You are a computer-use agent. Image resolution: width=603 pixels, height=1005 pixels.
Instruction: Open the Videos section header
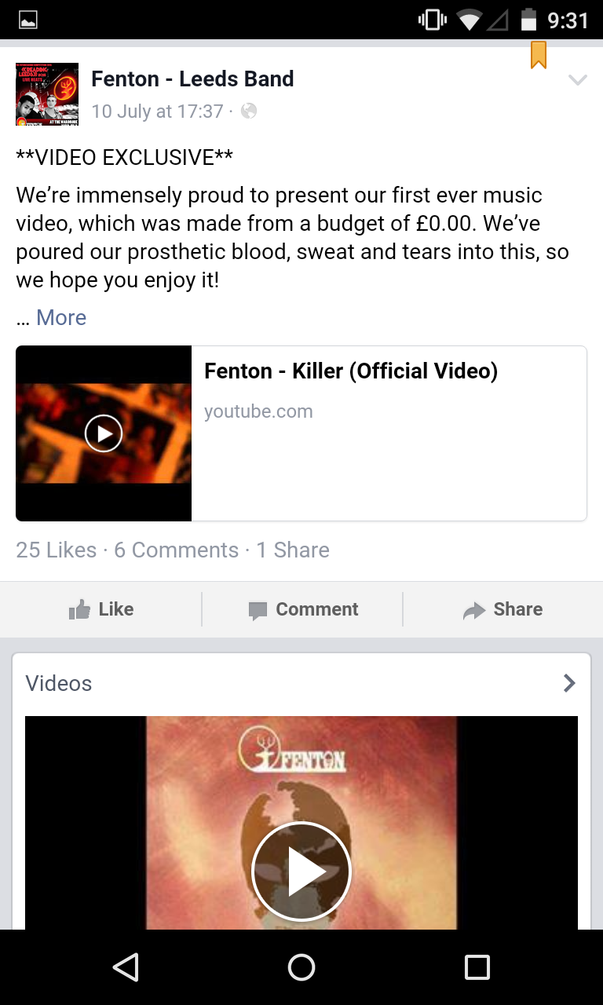tap(301, 683)
